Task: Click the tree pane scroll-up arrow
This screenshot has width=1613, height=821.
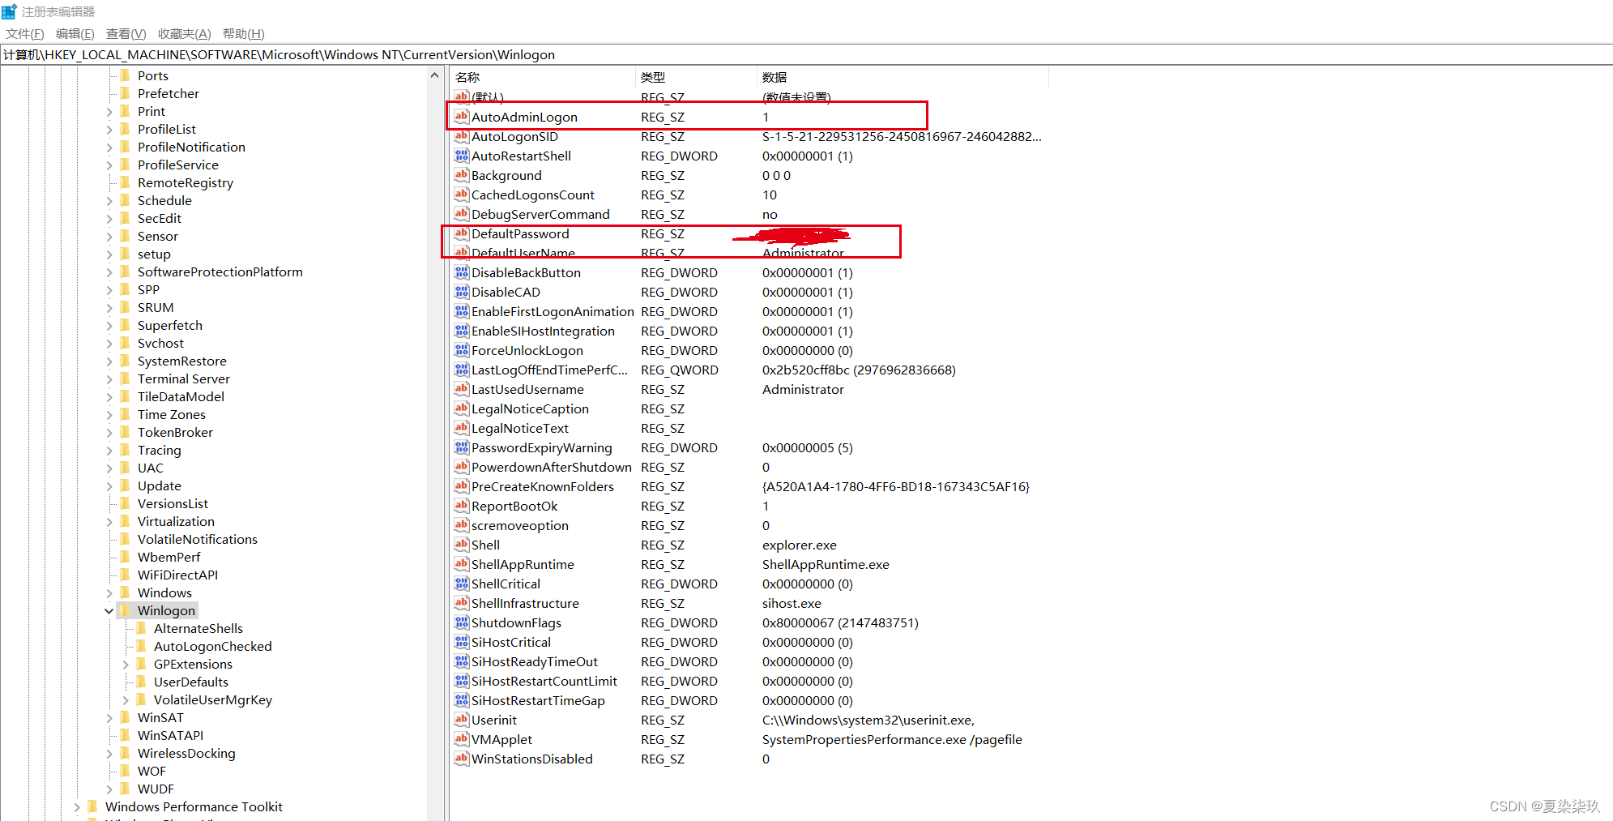Action: [x=435, y=75]
